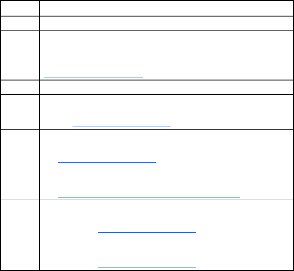Select the left cell of the third row

click(x=20, y=38)
